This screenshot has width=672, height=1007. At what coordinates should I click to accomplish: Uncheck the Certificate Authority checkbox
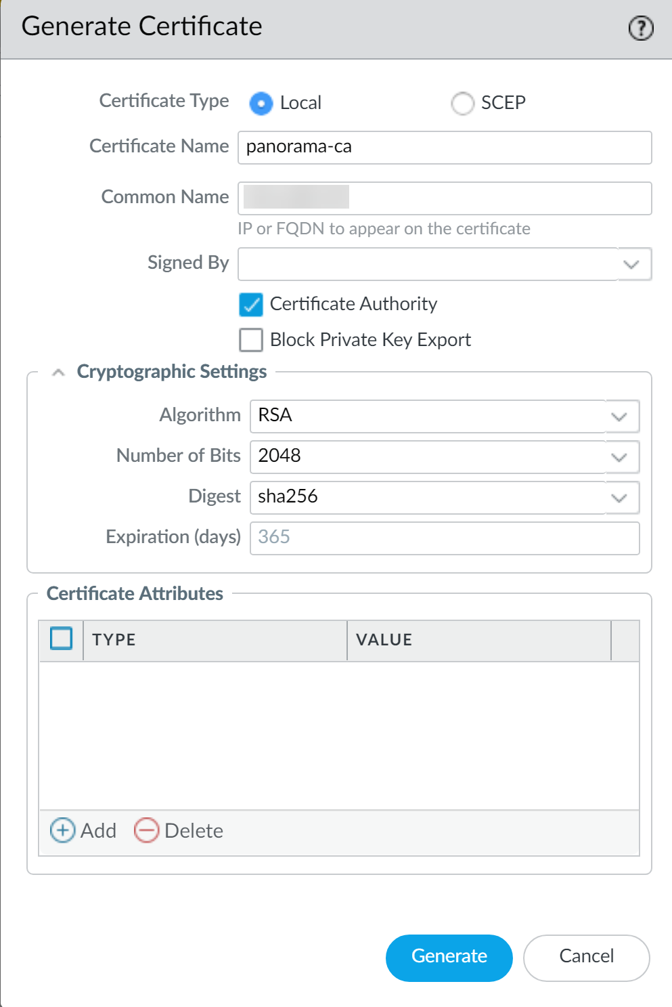pos(251,305)
